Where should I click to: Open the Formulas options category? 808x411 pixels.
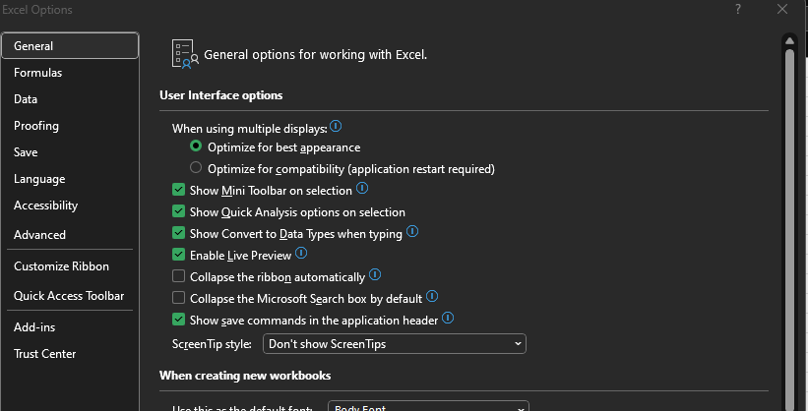click(38, 73)
